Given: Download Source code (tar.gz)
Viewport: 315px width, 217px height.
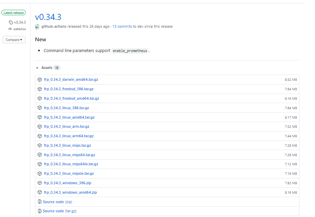Looking at the screenshot, I should pos(60,211).
